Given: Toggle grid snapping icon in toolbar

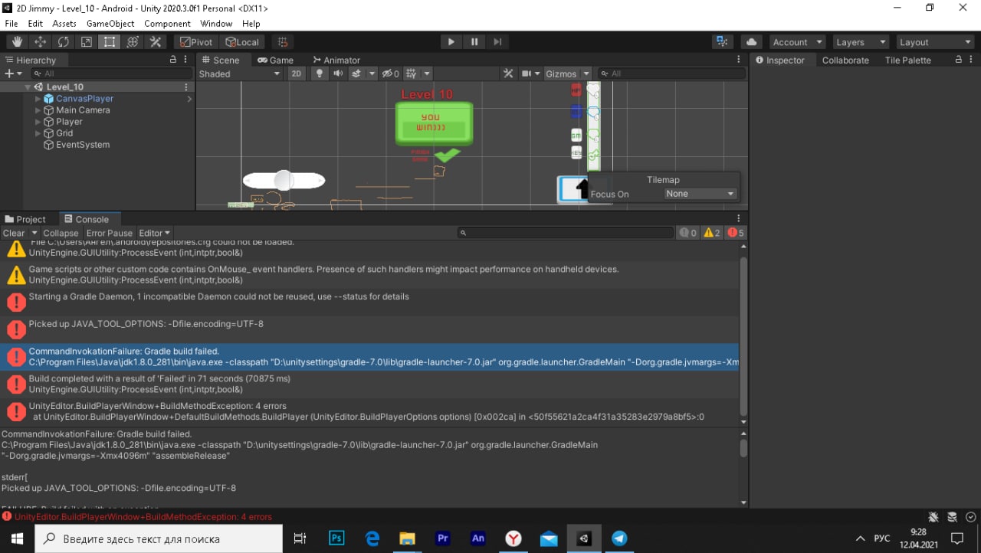Looking at the screenshot, I should click(283, 42).
